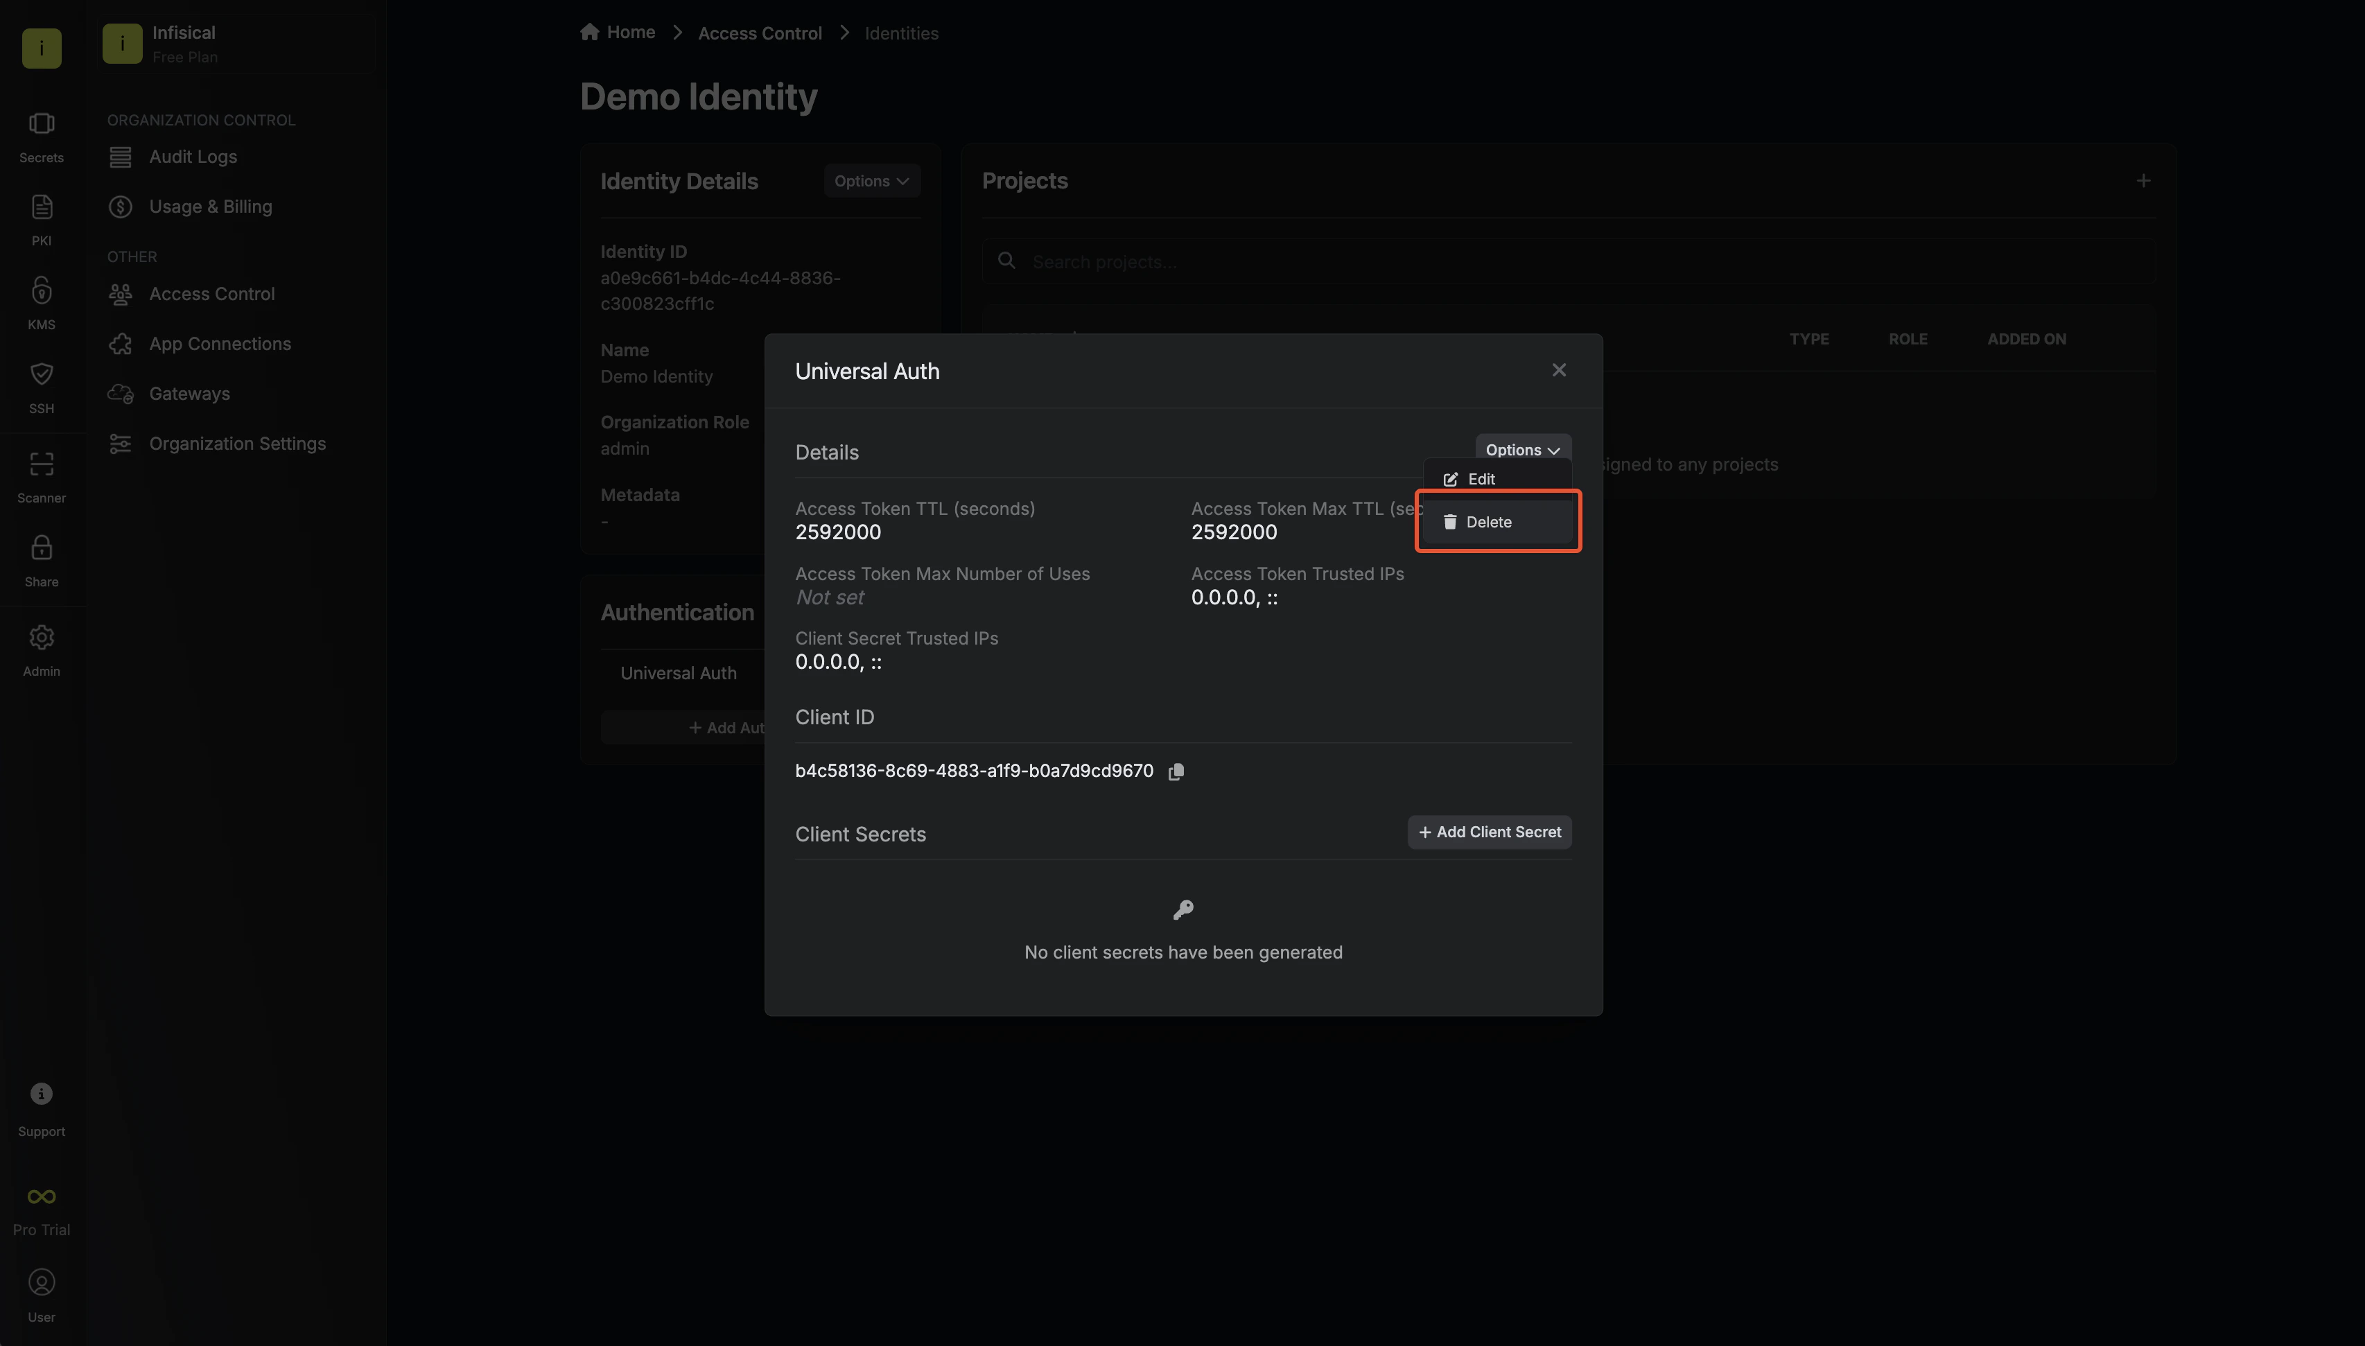Click the Organization Settings sliders icon

120,444
